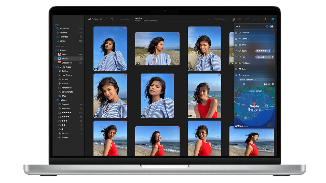
Task: Go back with the left chevron arrow
Action: [x=106, y=19]
